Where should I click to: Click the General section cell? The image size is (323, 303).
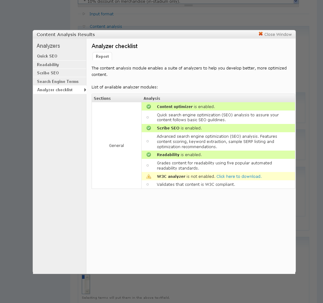(116, 145)
